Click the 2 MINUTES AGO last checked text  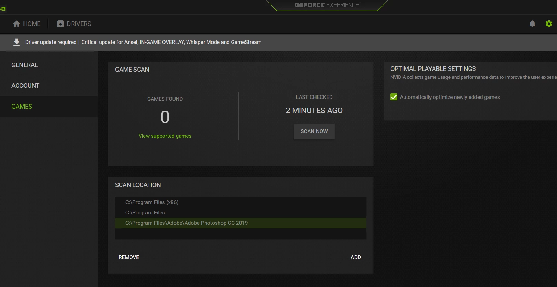point(314,110)
